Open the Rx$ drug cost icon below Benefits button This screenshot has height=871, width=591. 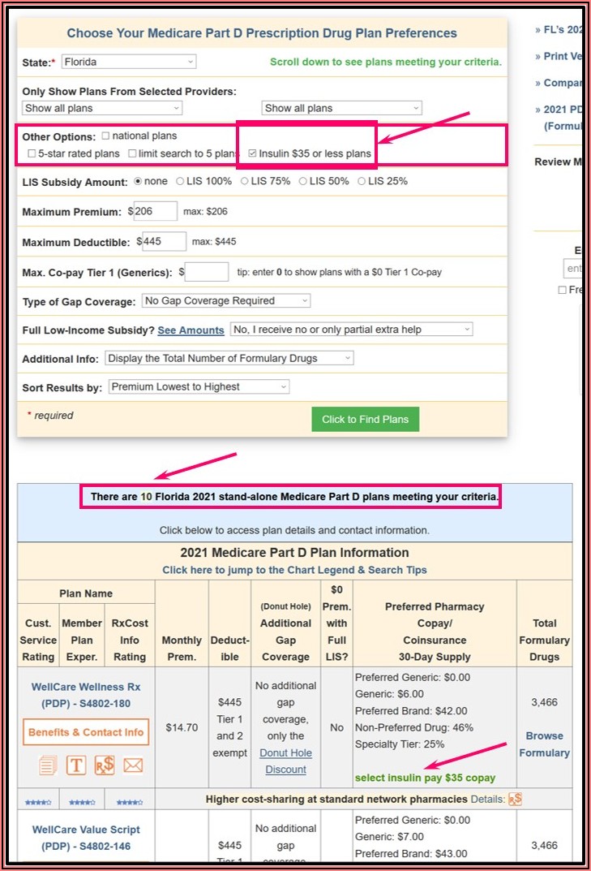click(105, 765)
